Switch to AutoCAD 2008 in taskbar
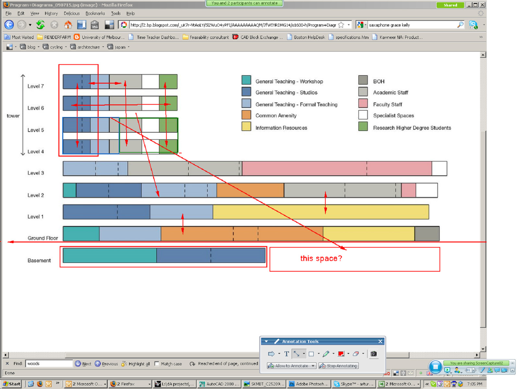Viewport: 519px width, 389px height. point(219,384)
